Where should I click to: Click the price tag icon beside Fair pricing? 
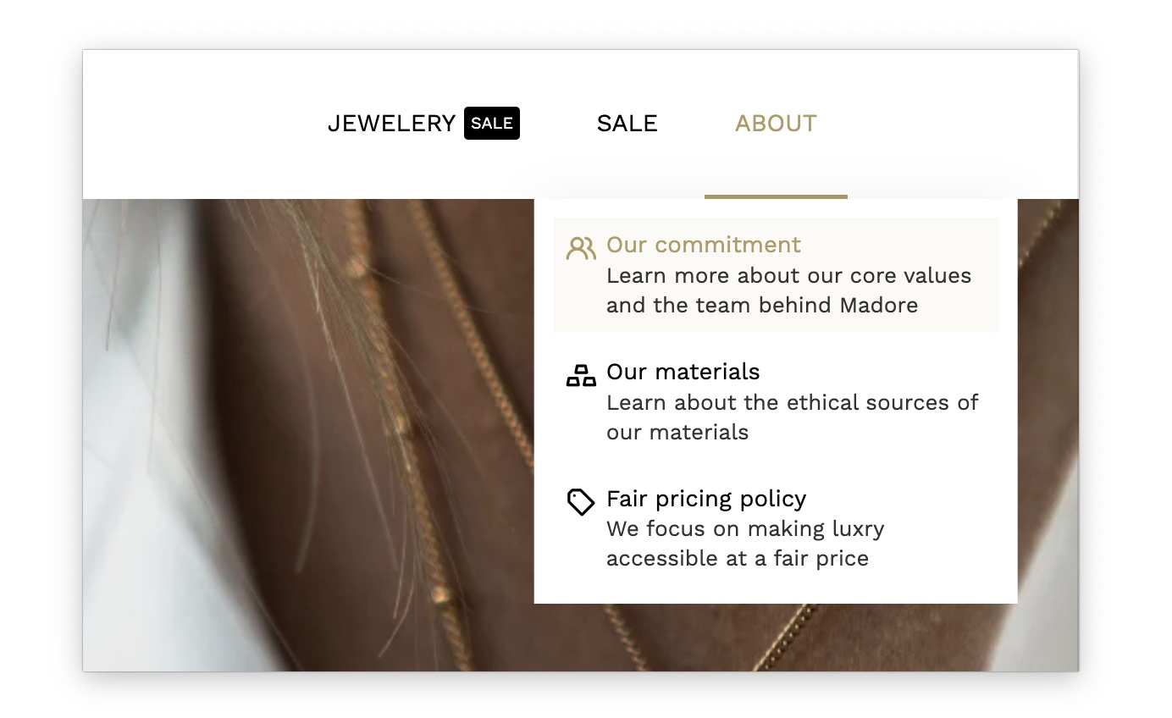[581, 502]
